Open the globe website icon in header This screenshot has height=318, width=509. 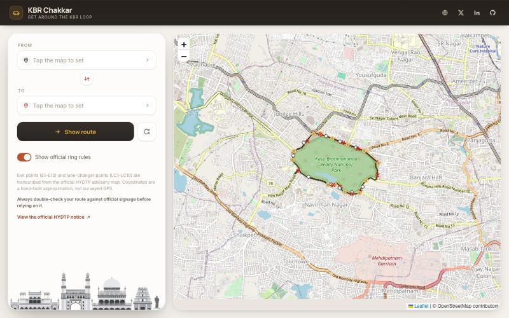(445, 13)
